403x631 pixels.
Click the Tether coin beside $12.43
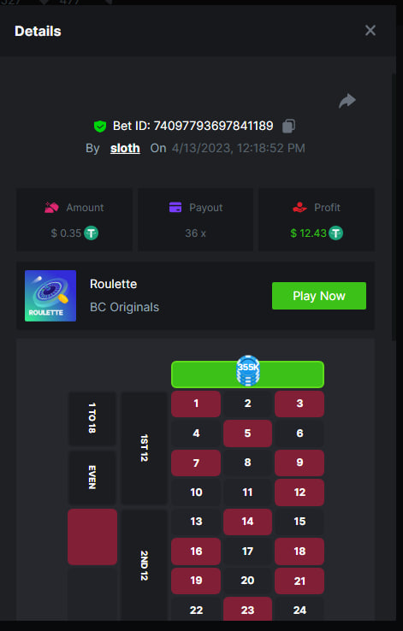tap(335, 233)
